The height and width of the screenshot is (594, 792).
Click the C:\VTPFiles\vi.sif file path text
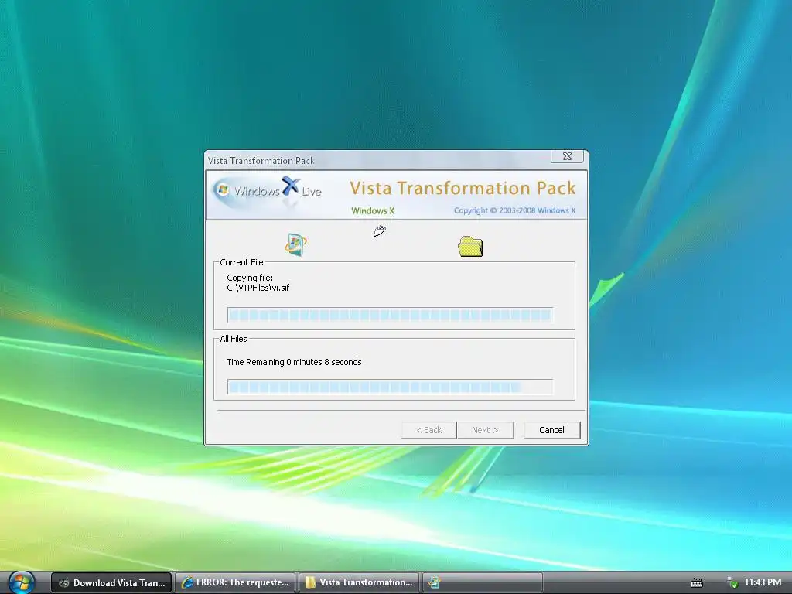pos(258,288)
